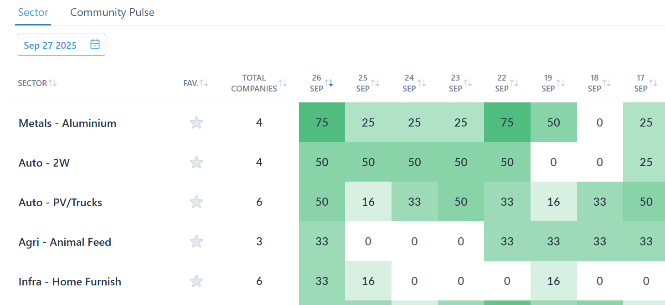Mark Agri - Animal Feed as favorite
665x305 pixels.
pyautogui.click(x=196, y=241)
